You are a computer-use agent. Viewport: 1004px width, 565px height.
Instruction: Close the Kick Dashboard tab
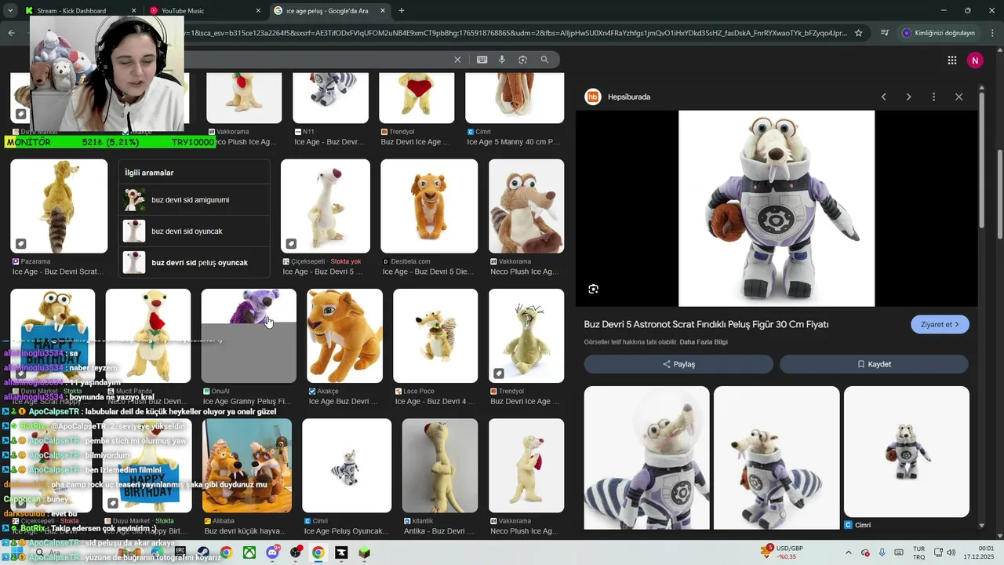133,11
